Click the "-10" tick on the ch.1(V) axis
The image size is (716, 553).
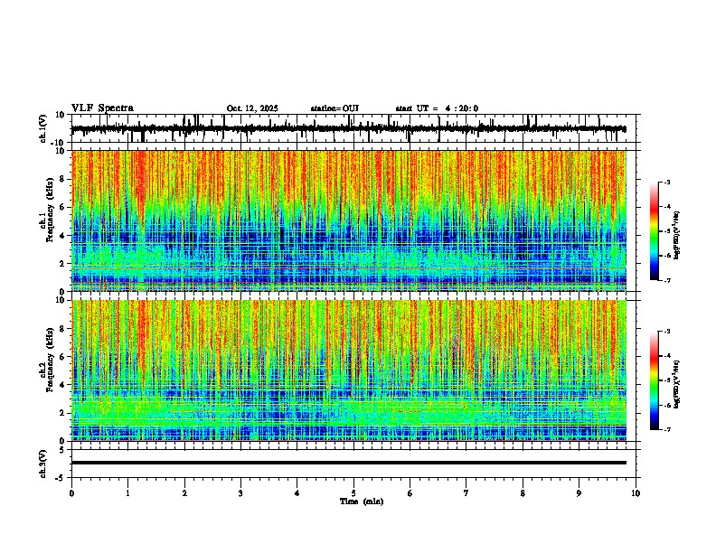pos(58,143)
